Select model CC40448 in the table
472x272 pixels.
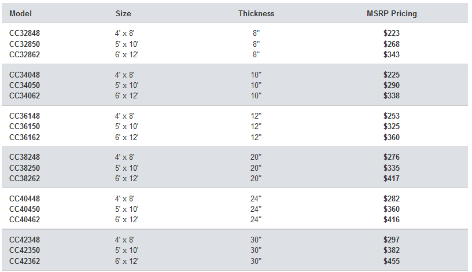(x=25, y=199)
